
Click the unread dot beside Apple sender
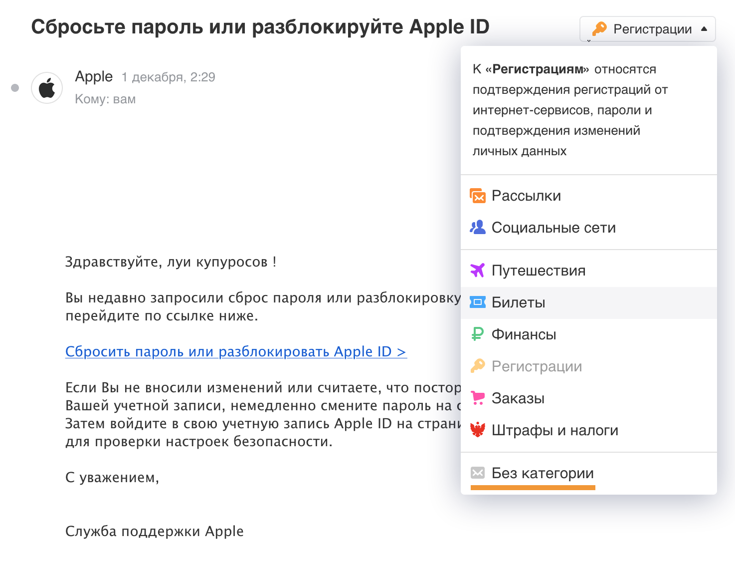pos(15,88)
